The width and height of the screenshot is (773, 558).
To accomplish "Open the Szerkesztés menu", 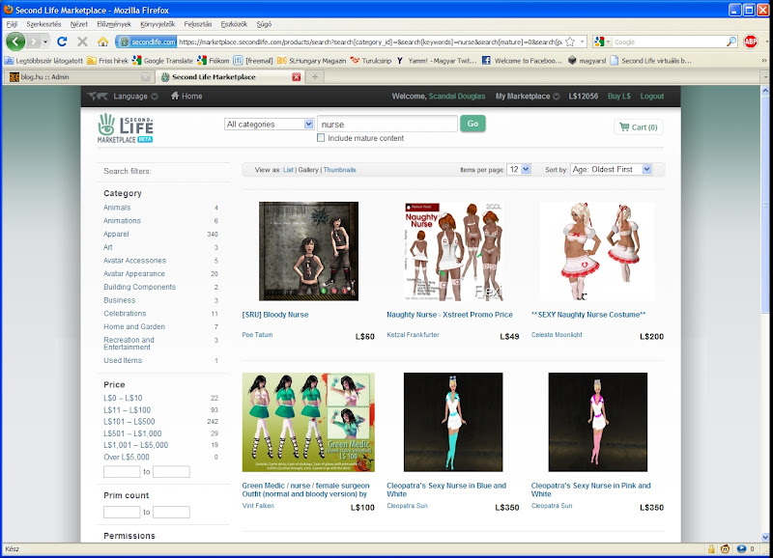I will pyautogui.click(x=43, y=23).
